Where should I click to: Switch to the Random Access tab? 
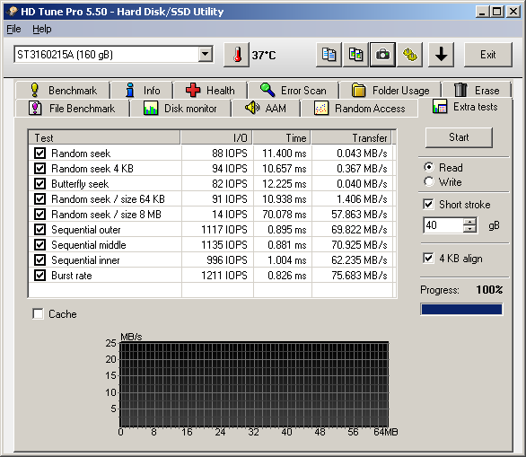click(x=359, y=109)
